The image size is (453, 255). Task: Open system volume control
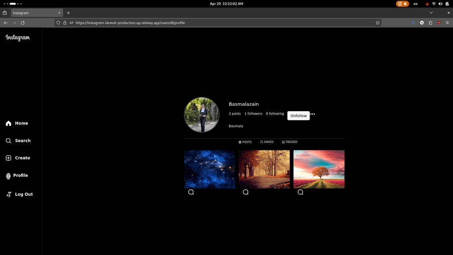[440, 4]
